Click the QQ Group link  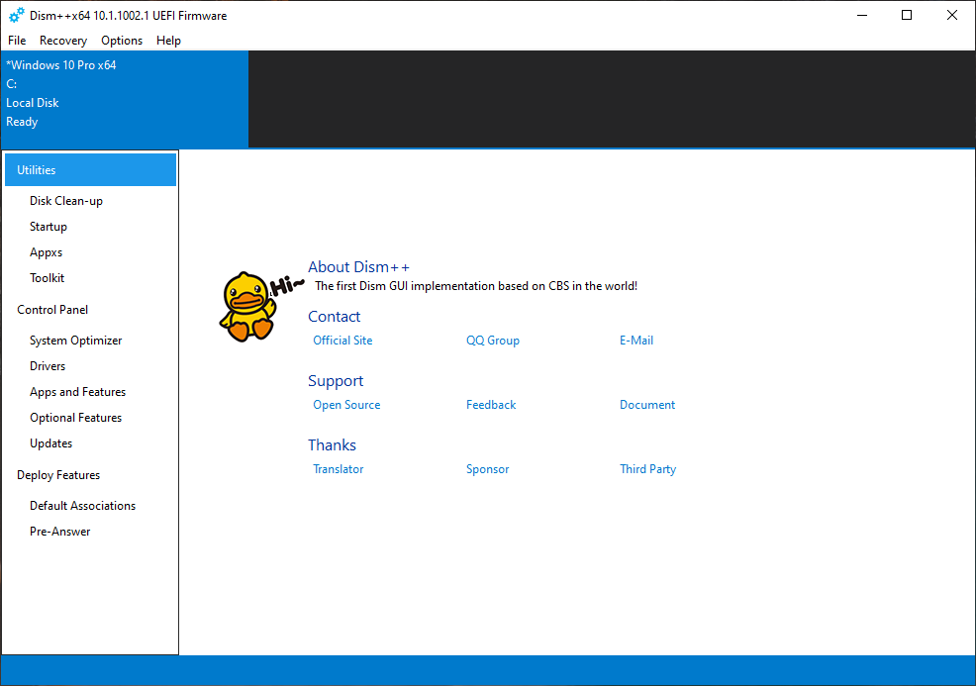pos(493,341)
